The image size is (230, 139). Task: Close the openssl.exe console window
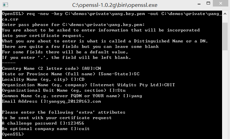[221, 3]
